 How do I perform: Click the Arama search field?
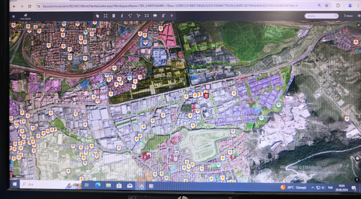(321, 16)
